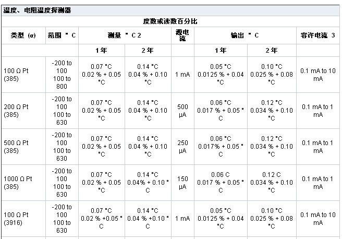Click the range cell of the 500 Ω Pt row
The height and width of the screenshot is (239, 342).
pyautogui.click(x=62, y=147)
